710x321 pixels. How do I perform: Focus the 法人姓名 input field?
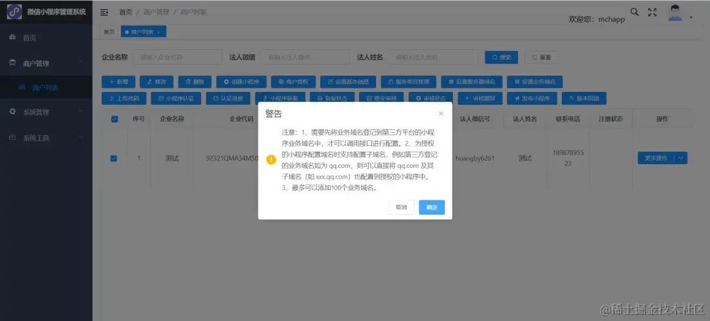tap(433, 57)
